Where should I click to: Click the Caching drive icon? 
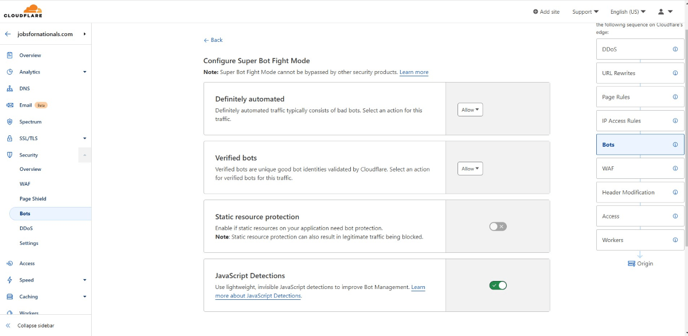tap(9, 296)
